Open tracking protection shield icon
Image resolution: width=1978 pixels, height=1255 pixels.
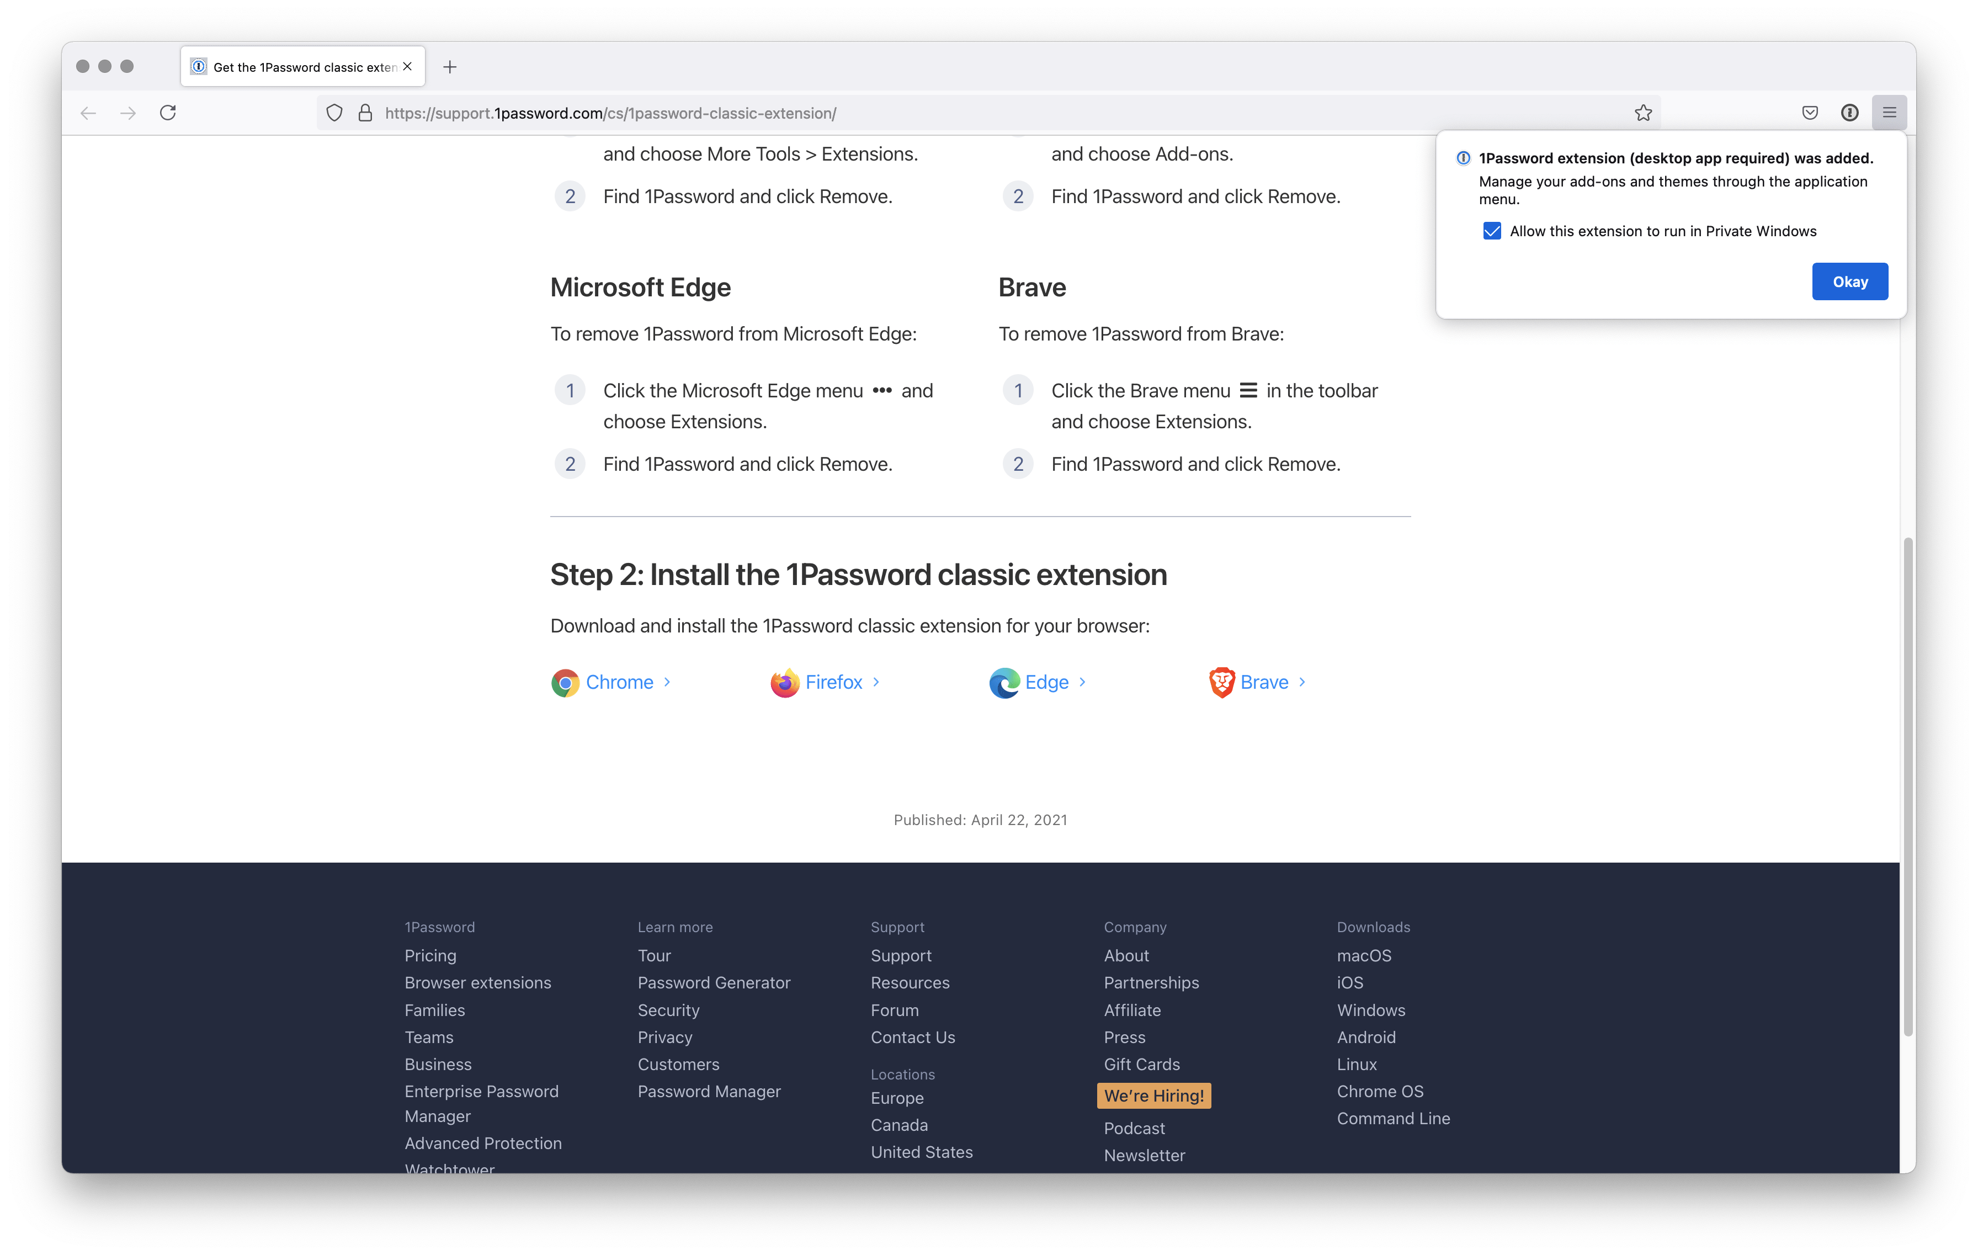[334, 113]
